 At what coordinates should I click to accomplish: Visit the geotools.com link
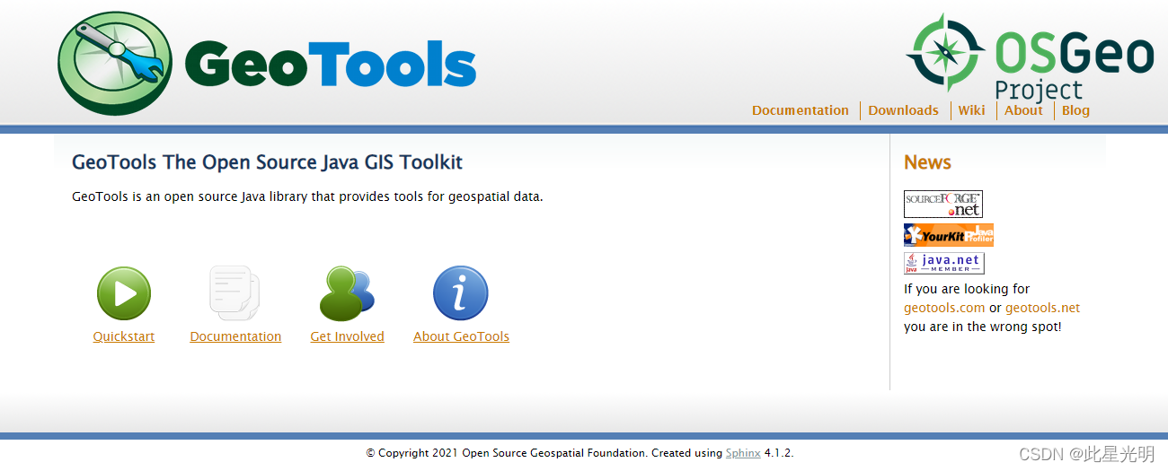pos(944,308)
